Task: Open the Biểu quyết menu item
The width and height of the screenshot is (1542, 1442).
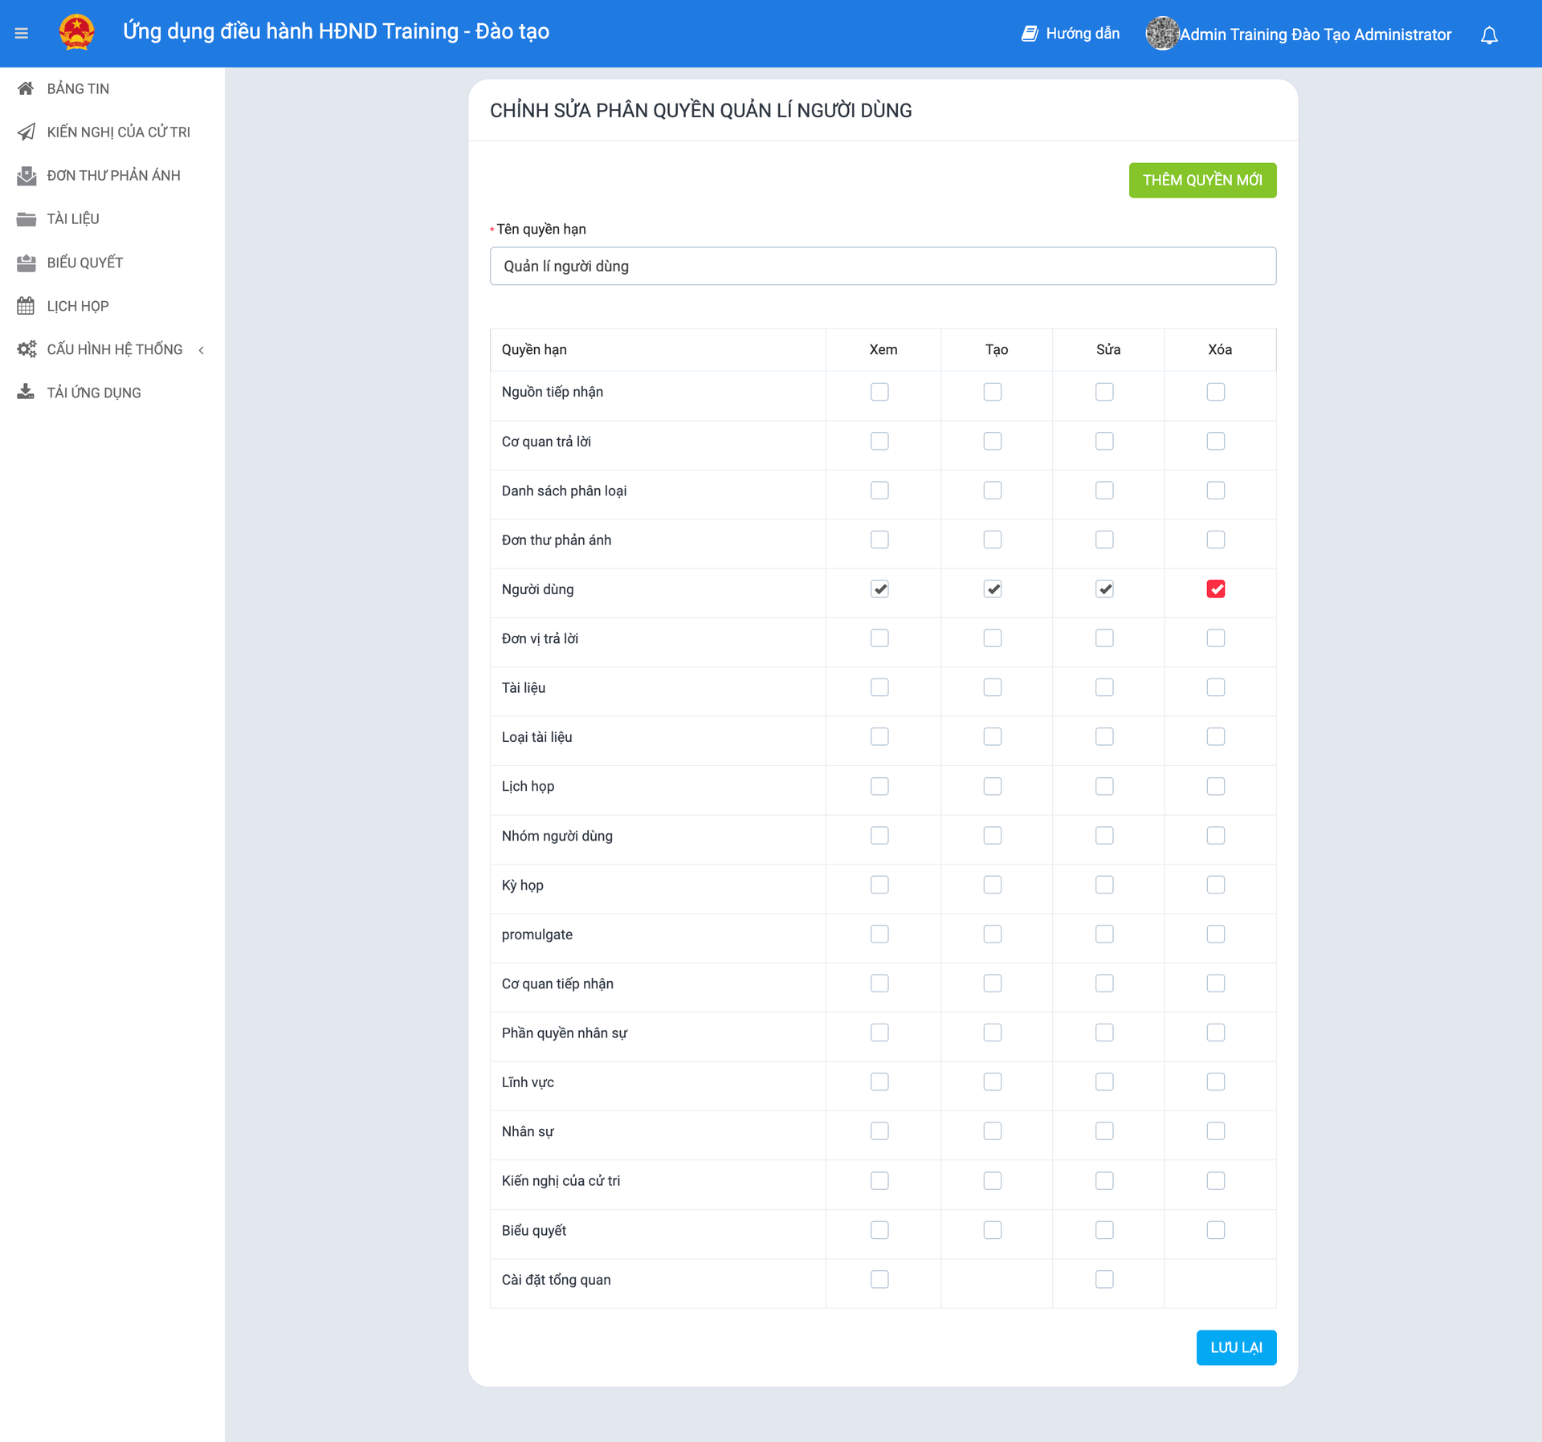Action: coord(84,263)
